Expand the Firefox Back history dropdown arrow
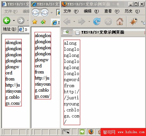Screen dimensions: 146x136 [x=74, y=21]
